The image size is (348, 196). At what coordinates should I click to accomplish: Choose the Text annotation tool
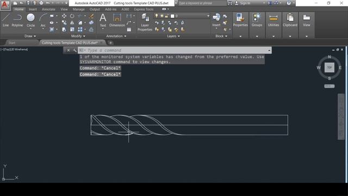pos(103,20)
